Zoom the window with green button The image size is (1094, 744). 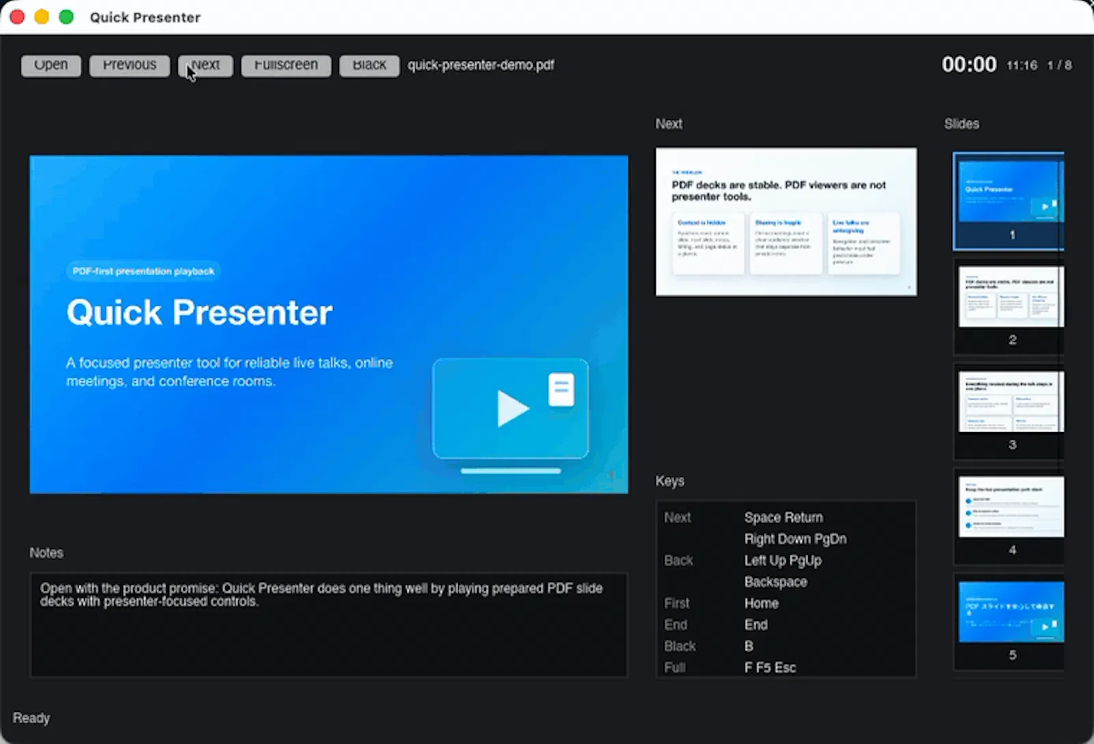pos(66,16)
